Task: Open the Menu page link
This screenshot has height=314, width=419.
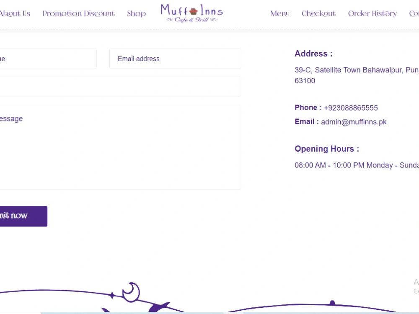Action: (x=280, y=13)
